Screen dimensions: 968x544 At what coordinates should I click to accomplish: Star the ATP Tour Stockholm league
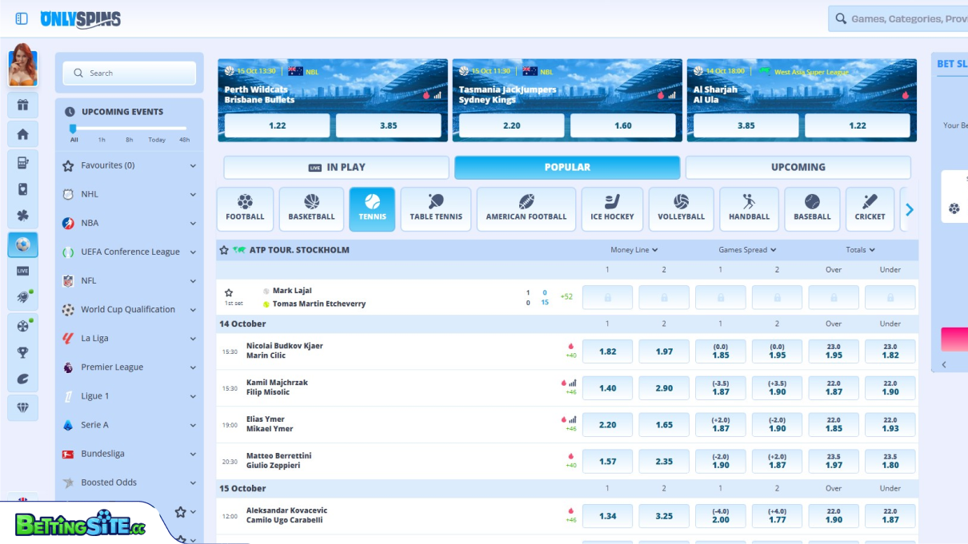pyautogui.click(x=225, y=249)
